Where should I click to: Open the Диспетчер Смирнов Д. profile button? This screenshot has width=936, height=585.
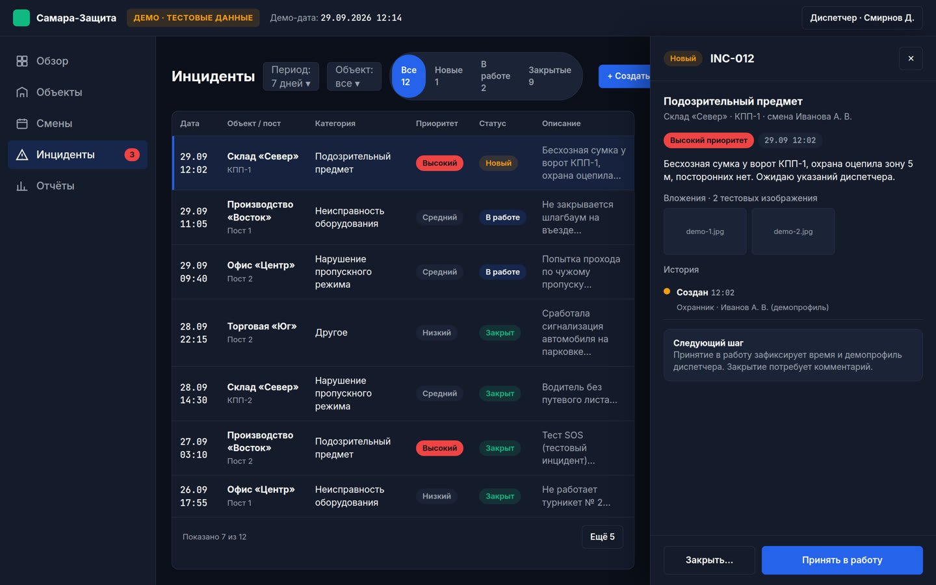[x=862, y=18]
